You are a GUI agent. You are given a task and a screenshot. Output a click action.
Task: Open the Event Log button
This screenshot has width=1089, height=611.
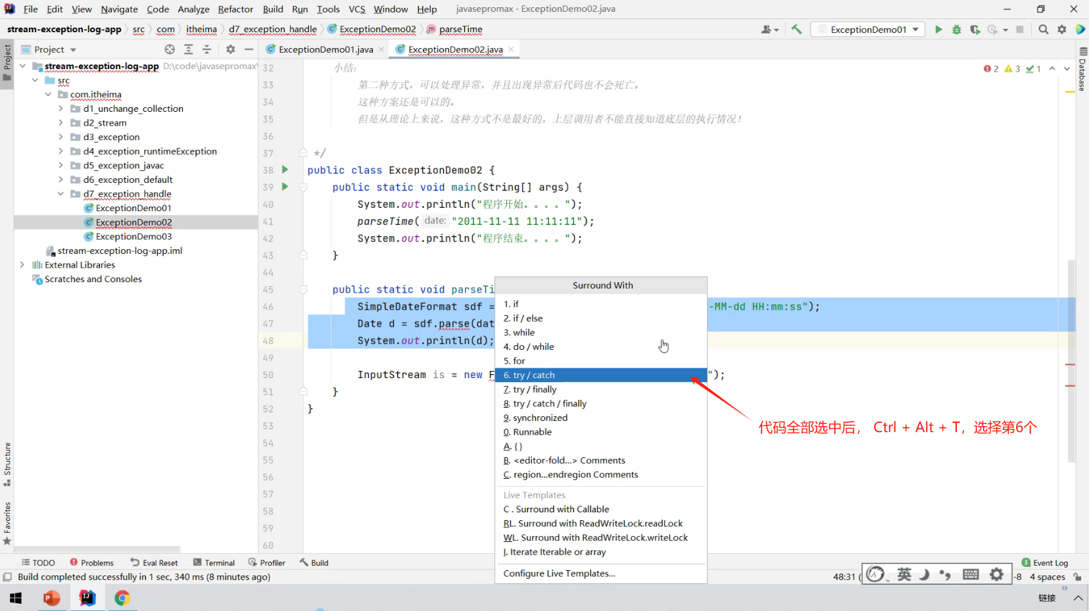pos(1045,563)
